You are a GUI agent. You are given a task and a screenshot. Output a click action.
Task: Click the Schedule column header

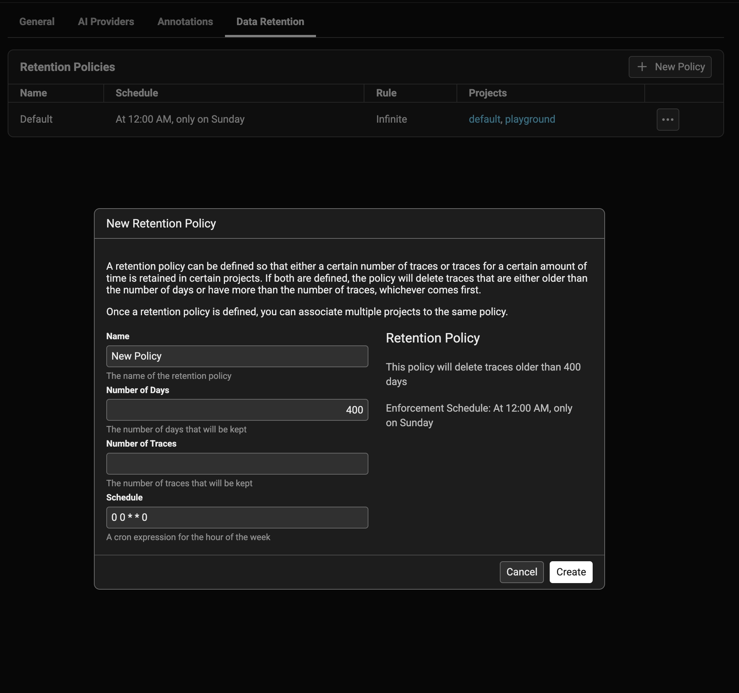coord(137,93)
